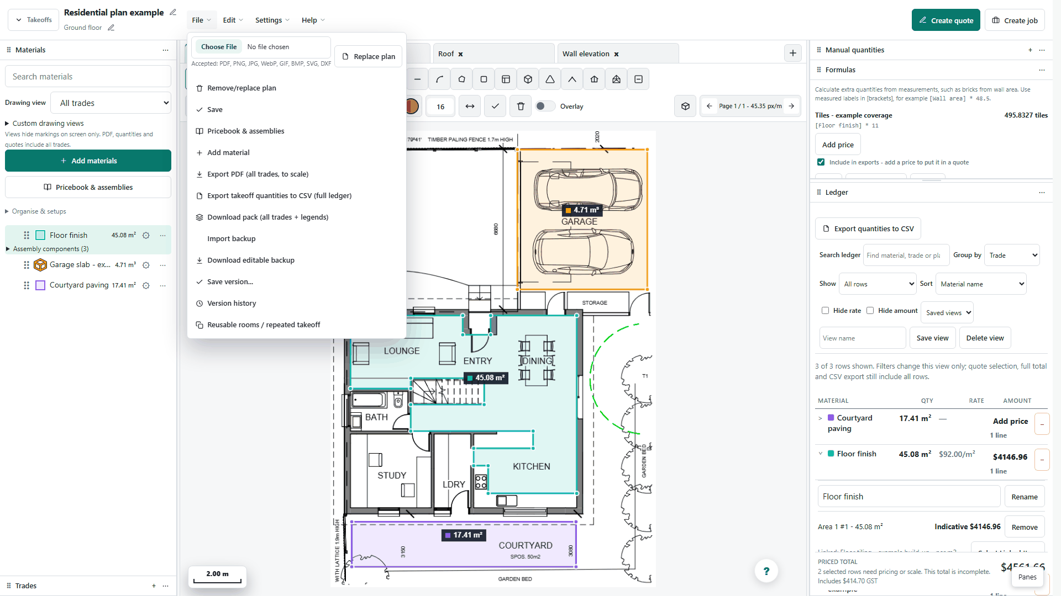Check the Hide rate checkbox
1061x596 pixels.
(825, 311)
